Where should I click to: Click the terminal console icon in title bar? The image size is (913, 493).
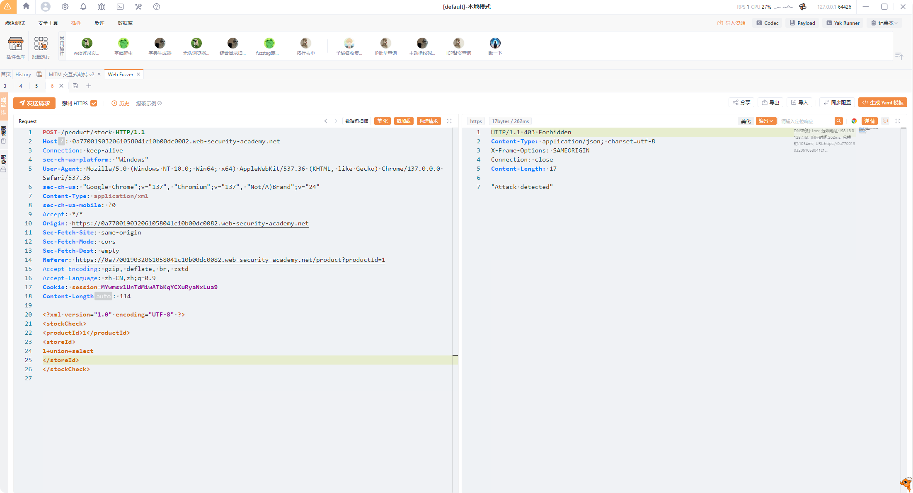pos(120,7)
